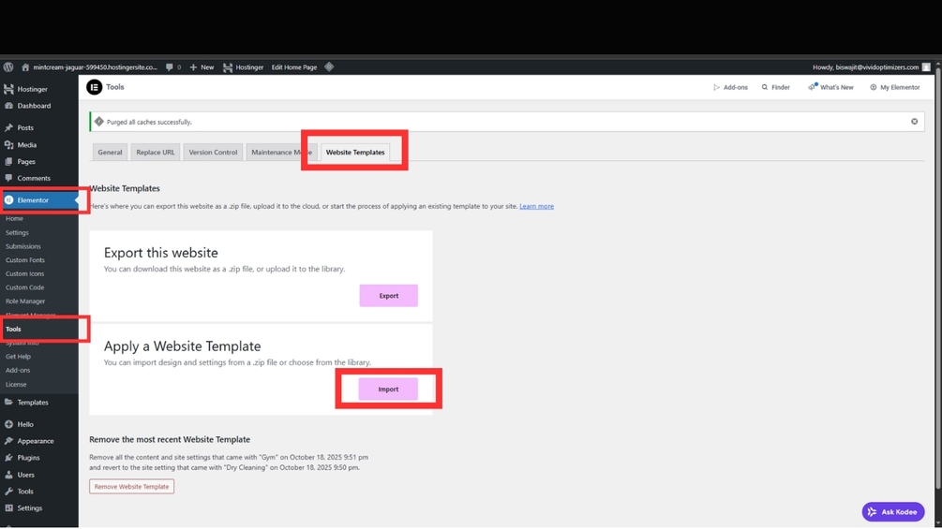Open the Get Help submenu item
Screen dimensions: 942x529
click(x=18, y=357)
